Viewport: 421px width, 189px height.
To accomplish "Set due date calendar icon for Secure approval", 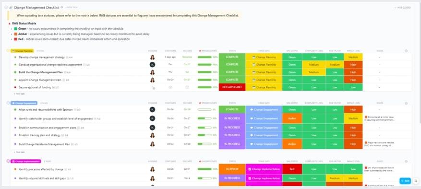I will [x=187, y=87].
